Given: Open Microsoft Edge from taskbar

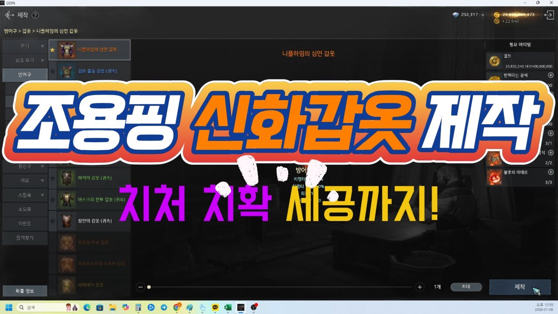Looking at the screenshot, I should pyautogui.click(x=87, y=307).
